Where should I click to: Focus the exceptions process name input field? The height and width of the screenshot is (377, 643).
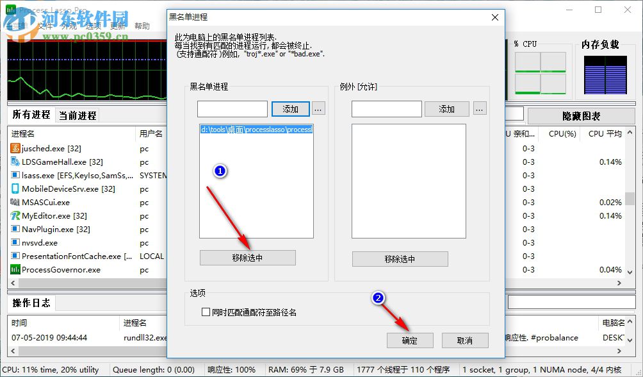tap(387, 109)
